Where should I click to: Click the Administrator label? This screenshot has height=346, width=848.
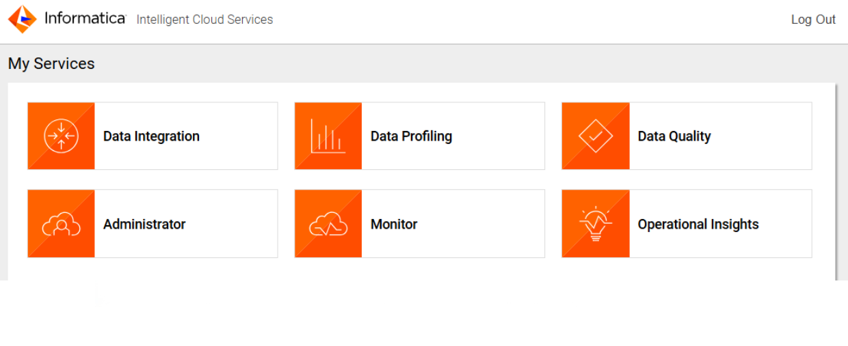click(144, 224)
